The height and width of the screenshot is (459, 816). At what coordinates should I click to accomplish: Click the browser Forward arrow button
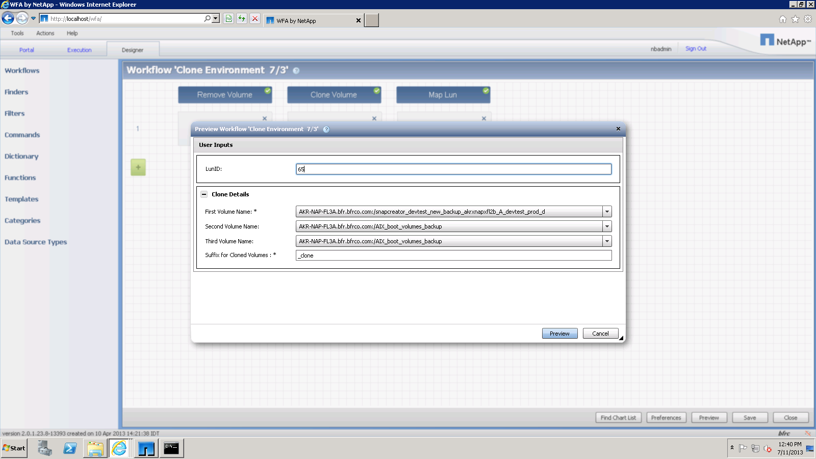[x=22, y=19]
